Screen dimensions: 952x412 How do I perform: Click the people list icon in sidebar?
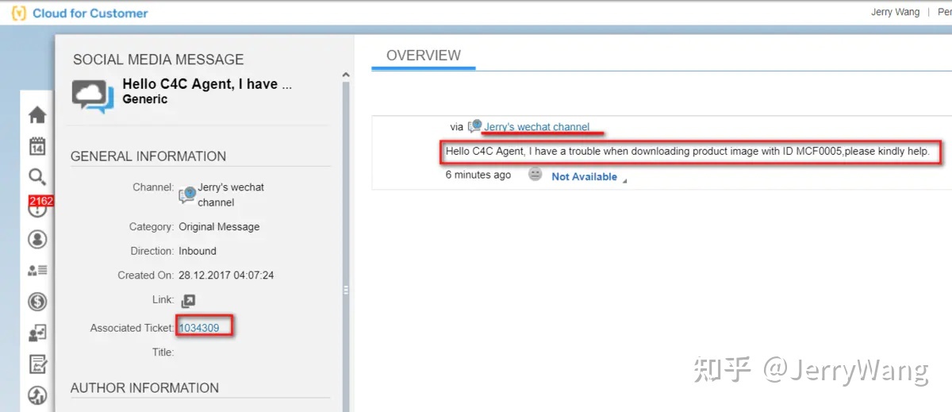[37, 271]
